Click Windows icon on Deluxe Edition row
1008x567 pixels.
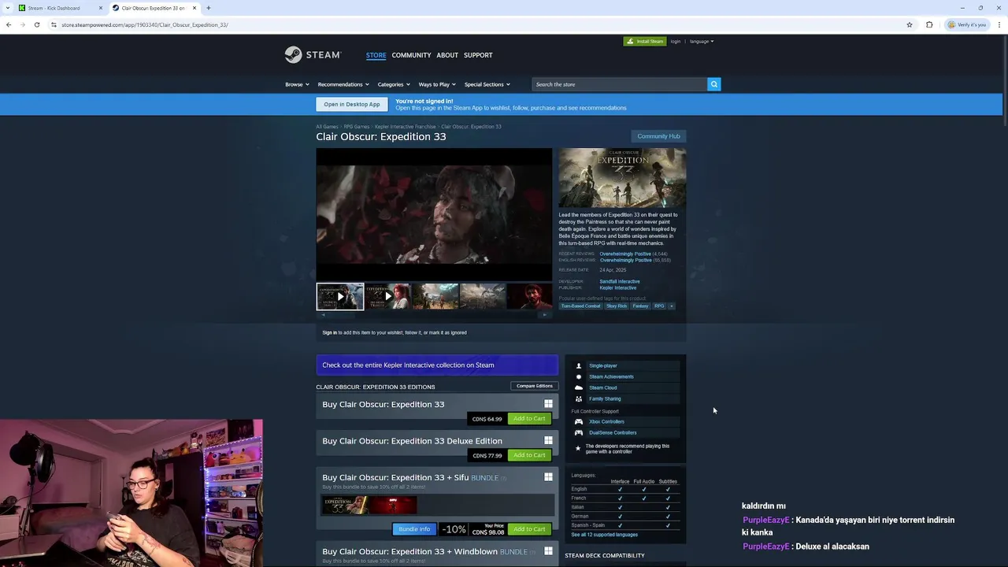(x=548, y=440)
